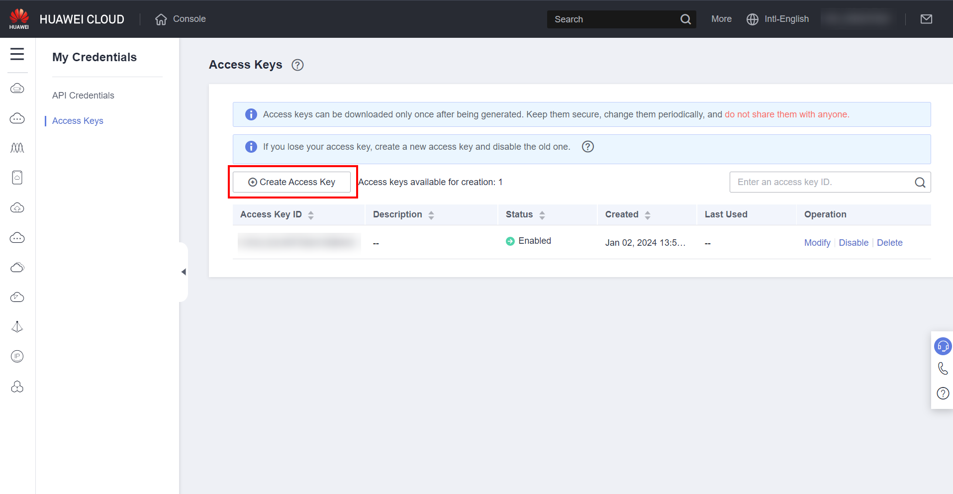This screenshot has height=494, width=953.
Task: Open the help icon after lost-key notice
Action: [x=587, y=147]
